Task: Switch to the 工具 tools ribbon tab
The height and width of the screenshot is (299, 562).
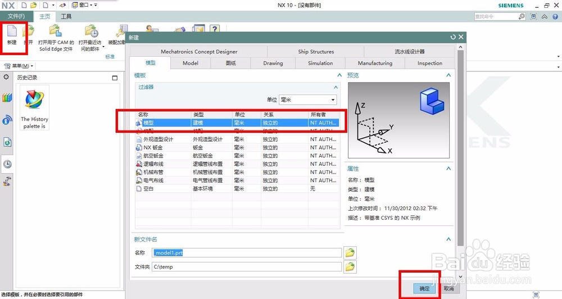Action: point(66,16)
